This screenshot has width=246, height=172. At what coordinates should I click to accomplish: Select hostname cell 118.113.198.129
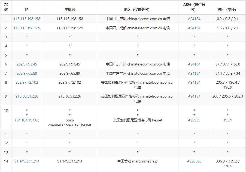(70, 28)
